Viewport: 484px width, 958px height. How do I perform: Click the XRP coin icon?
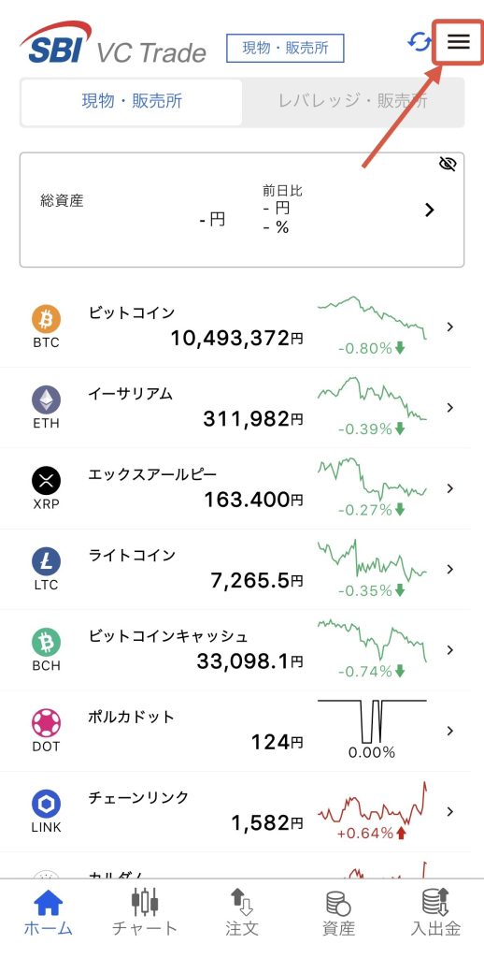pos(47,481)
